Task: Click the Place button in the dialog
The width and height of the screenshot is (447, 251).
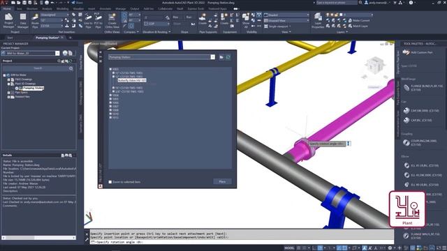Action: pyautogui.click(x=222, y=181)
